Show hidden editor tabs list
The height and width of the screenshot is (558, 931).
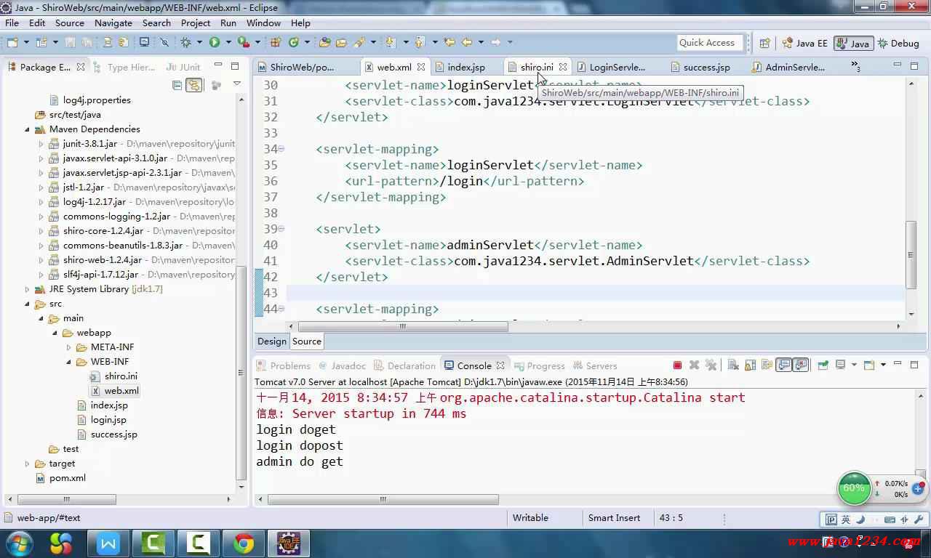point(855,66)
